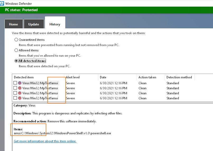Click 'This program is dangerous' description text
Viewport: 213px width, 151px height.
coord(77,113)
